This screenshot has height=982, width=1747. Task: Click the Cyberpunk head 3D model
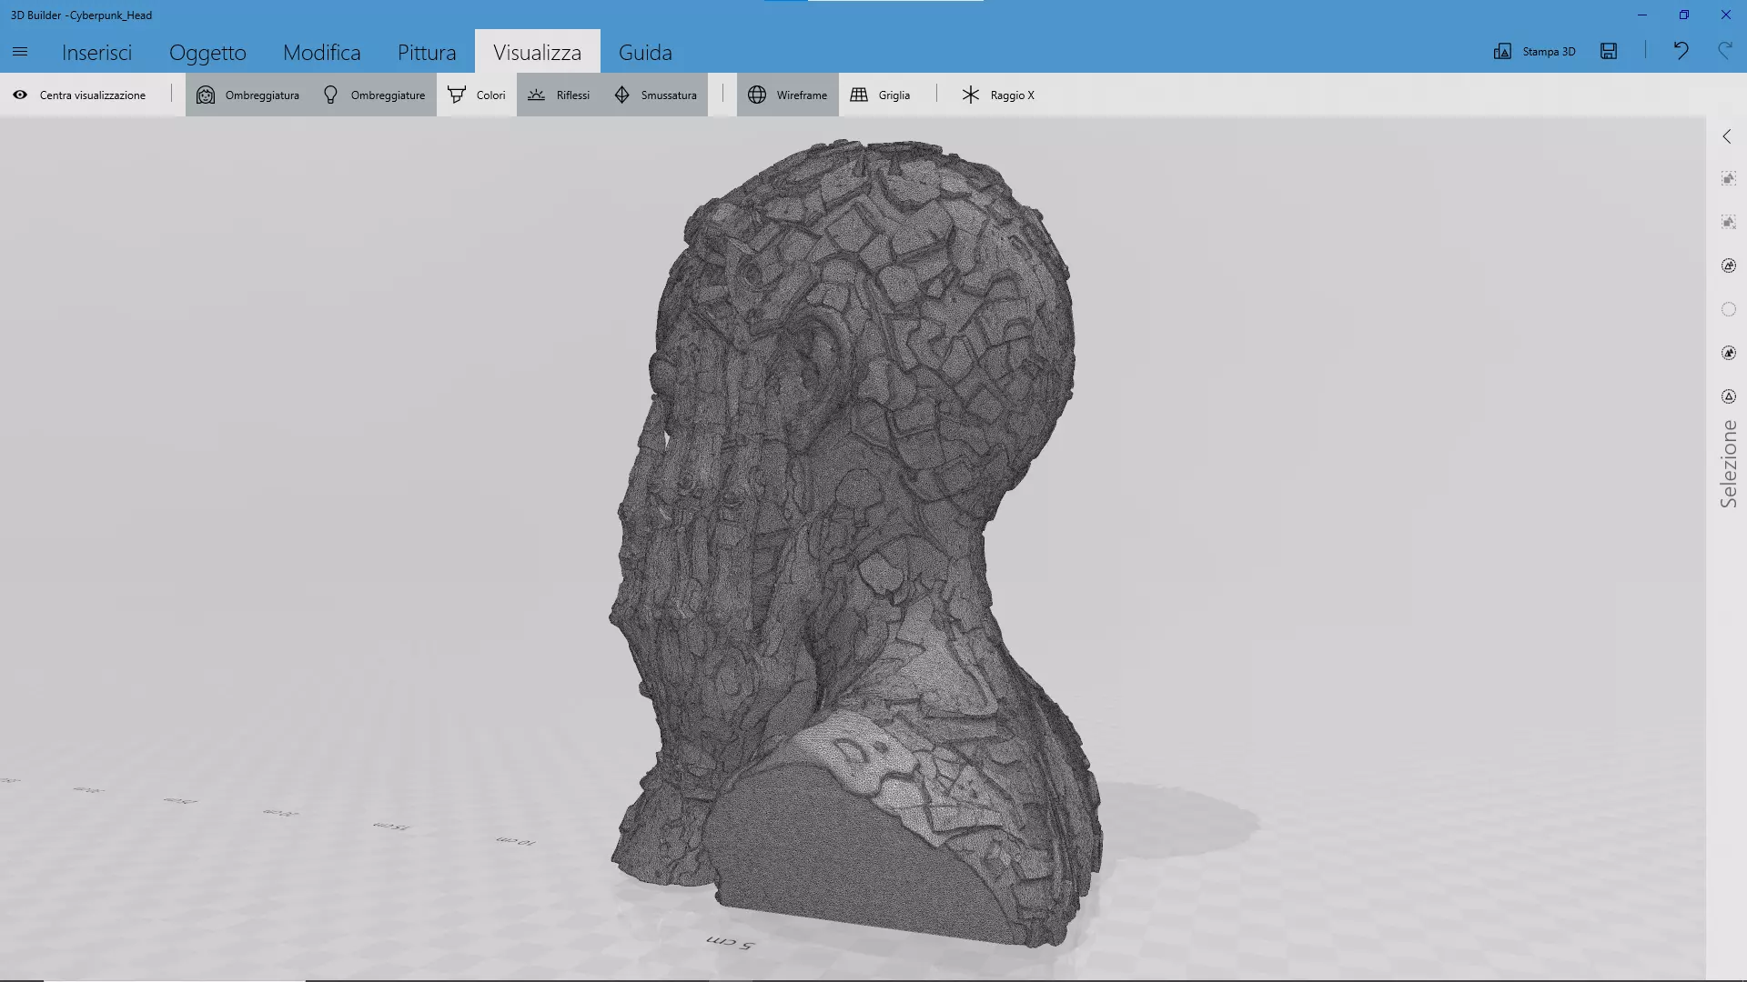(855, 546)
